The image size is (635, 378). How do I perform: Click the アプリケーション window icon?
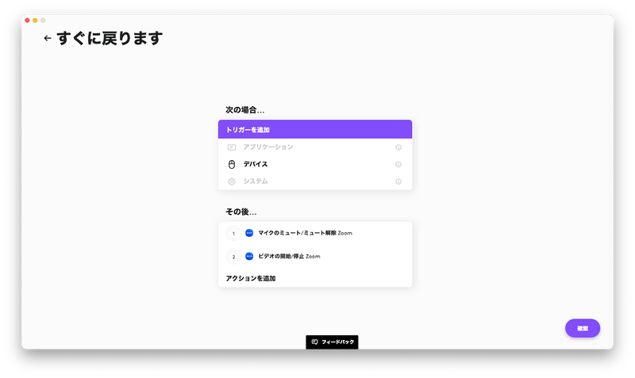(232, 147)
